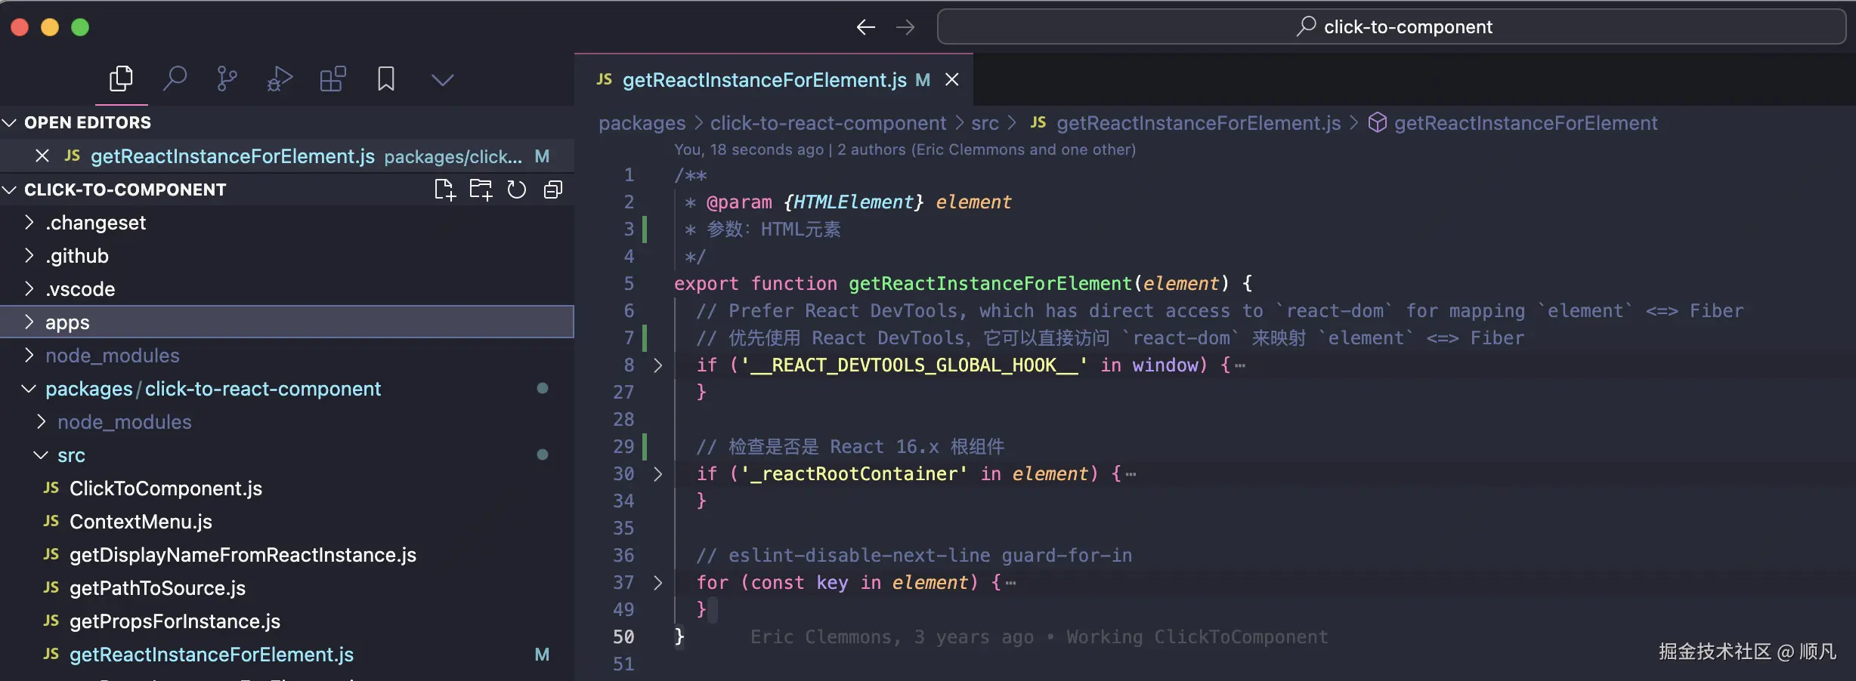This screenshot has width=1856, height=681.
Task: Click line number 50 in gutter
Action: click(x=623, y=637)
